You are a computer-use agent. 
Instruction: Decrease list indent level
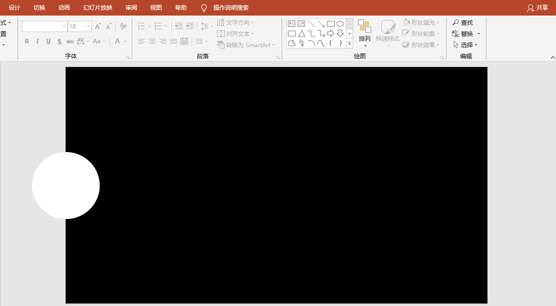[x=179, y=26]
